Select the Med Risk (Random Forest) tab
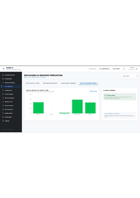 click(x=88, y=83)
